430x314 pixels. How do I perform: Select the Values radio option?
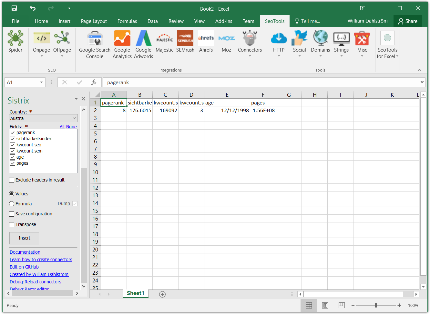(12, 194)
